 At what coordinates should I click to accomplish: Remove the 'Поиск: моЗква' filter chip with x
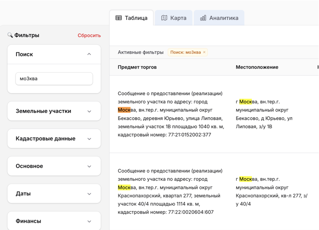pos(204,52)
